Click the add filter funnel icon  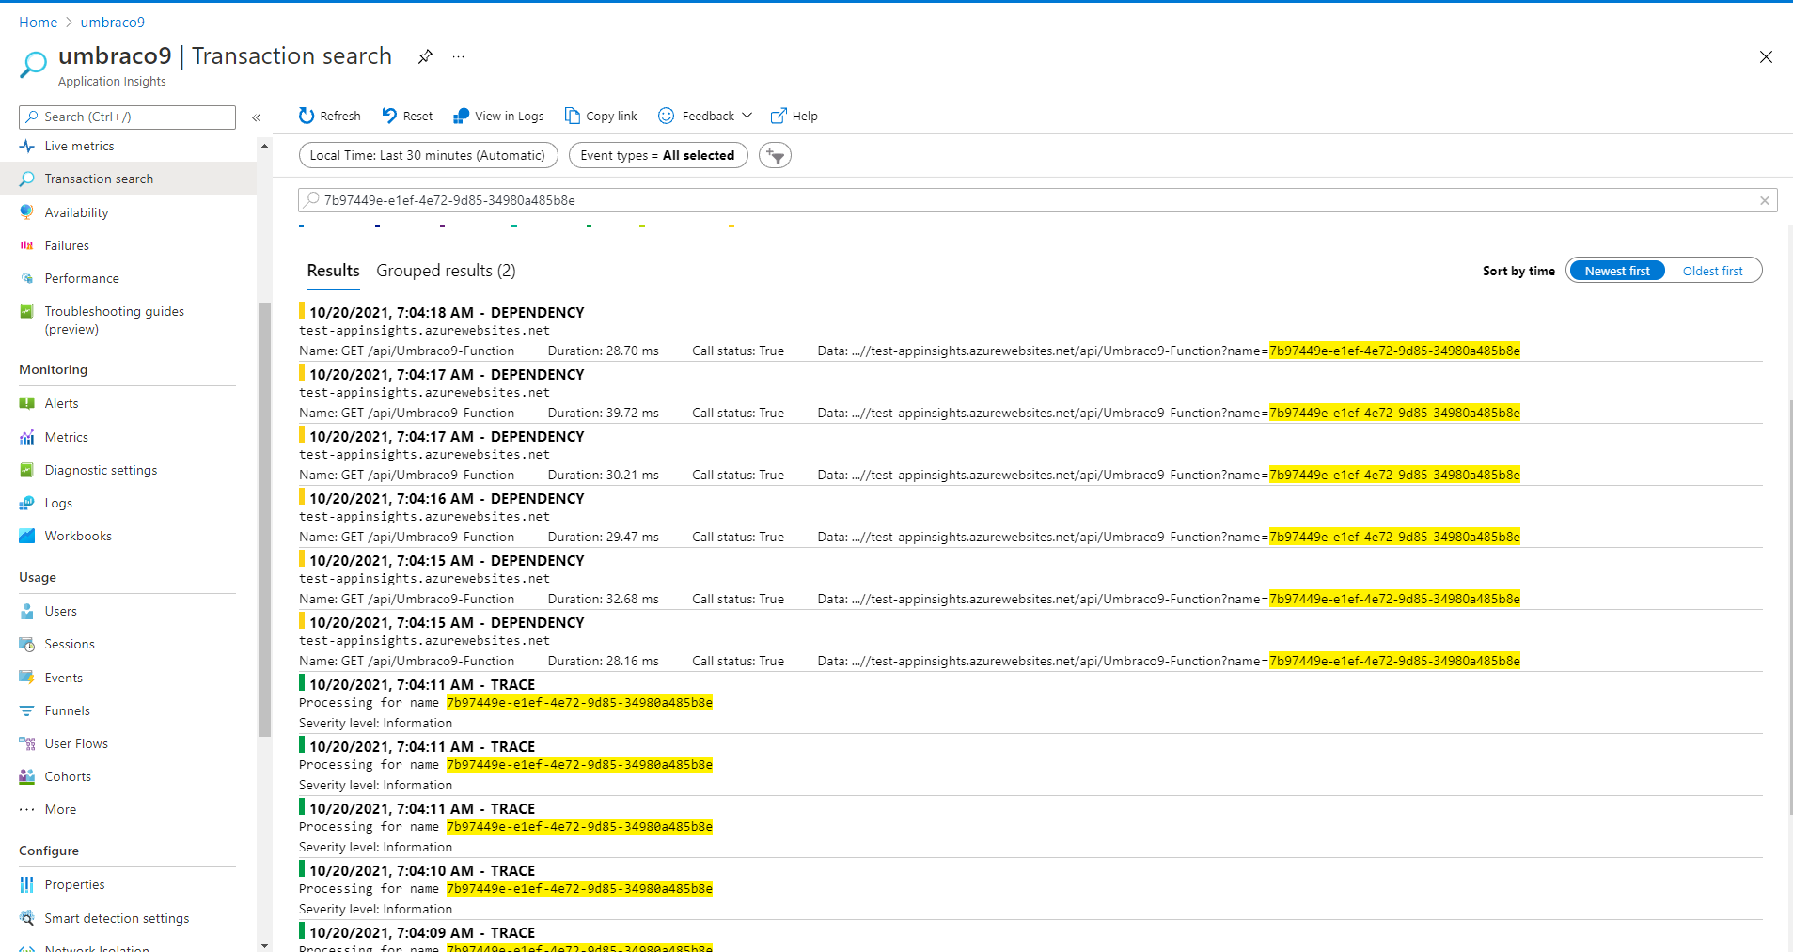tap(775, 155)
